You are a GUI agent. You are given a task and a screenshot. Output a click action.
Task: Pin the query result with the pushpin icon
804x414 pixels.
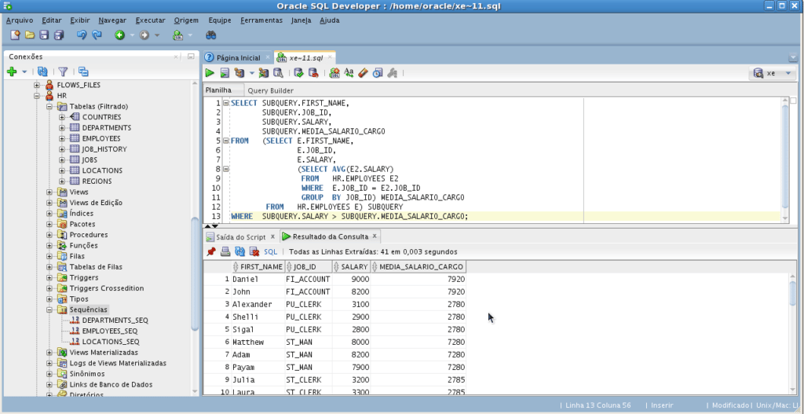pyautogui.click(x=210, y=252)
